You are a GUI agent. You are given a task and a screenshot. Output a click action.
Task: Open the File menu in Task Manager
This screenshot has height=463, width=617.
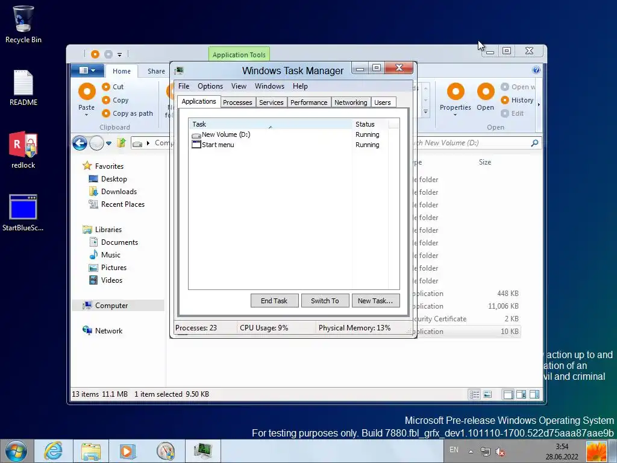[184, 86]
